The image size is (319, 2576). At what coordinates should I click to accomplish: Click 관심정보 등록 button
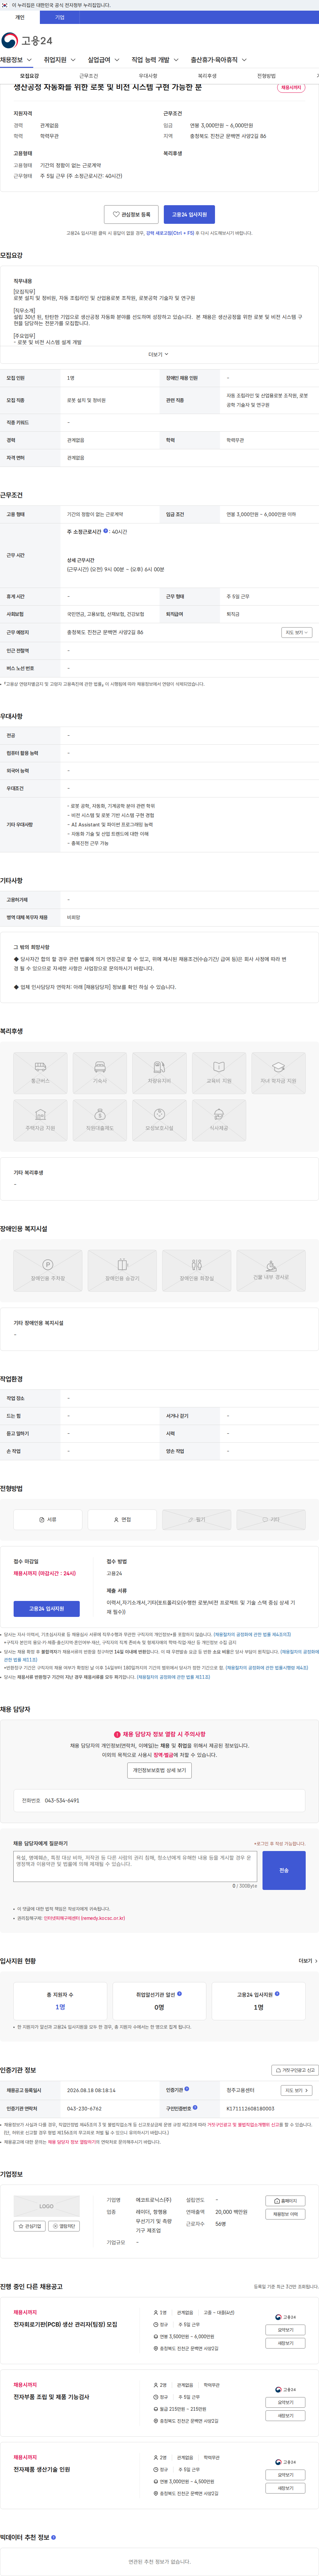pyautogui.click(x=131, y=214)
